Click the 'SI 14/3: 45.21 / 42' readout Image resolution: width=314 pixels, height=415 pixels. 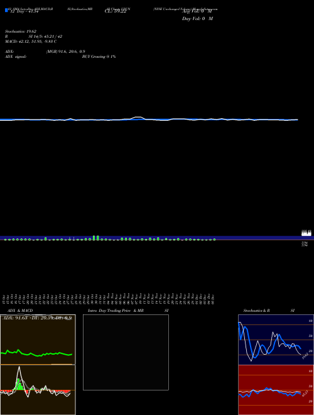[45, 36]
